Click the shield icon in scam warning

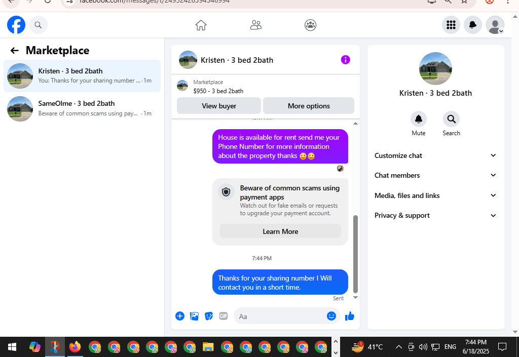click(x=226, y=192)
